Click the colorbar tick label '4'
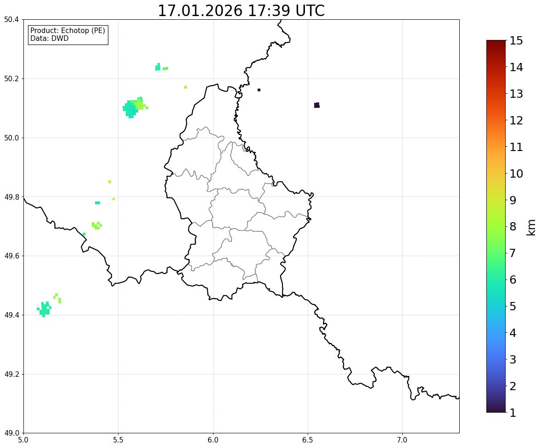This screenshot has height=448, width=541. point(513,333)
